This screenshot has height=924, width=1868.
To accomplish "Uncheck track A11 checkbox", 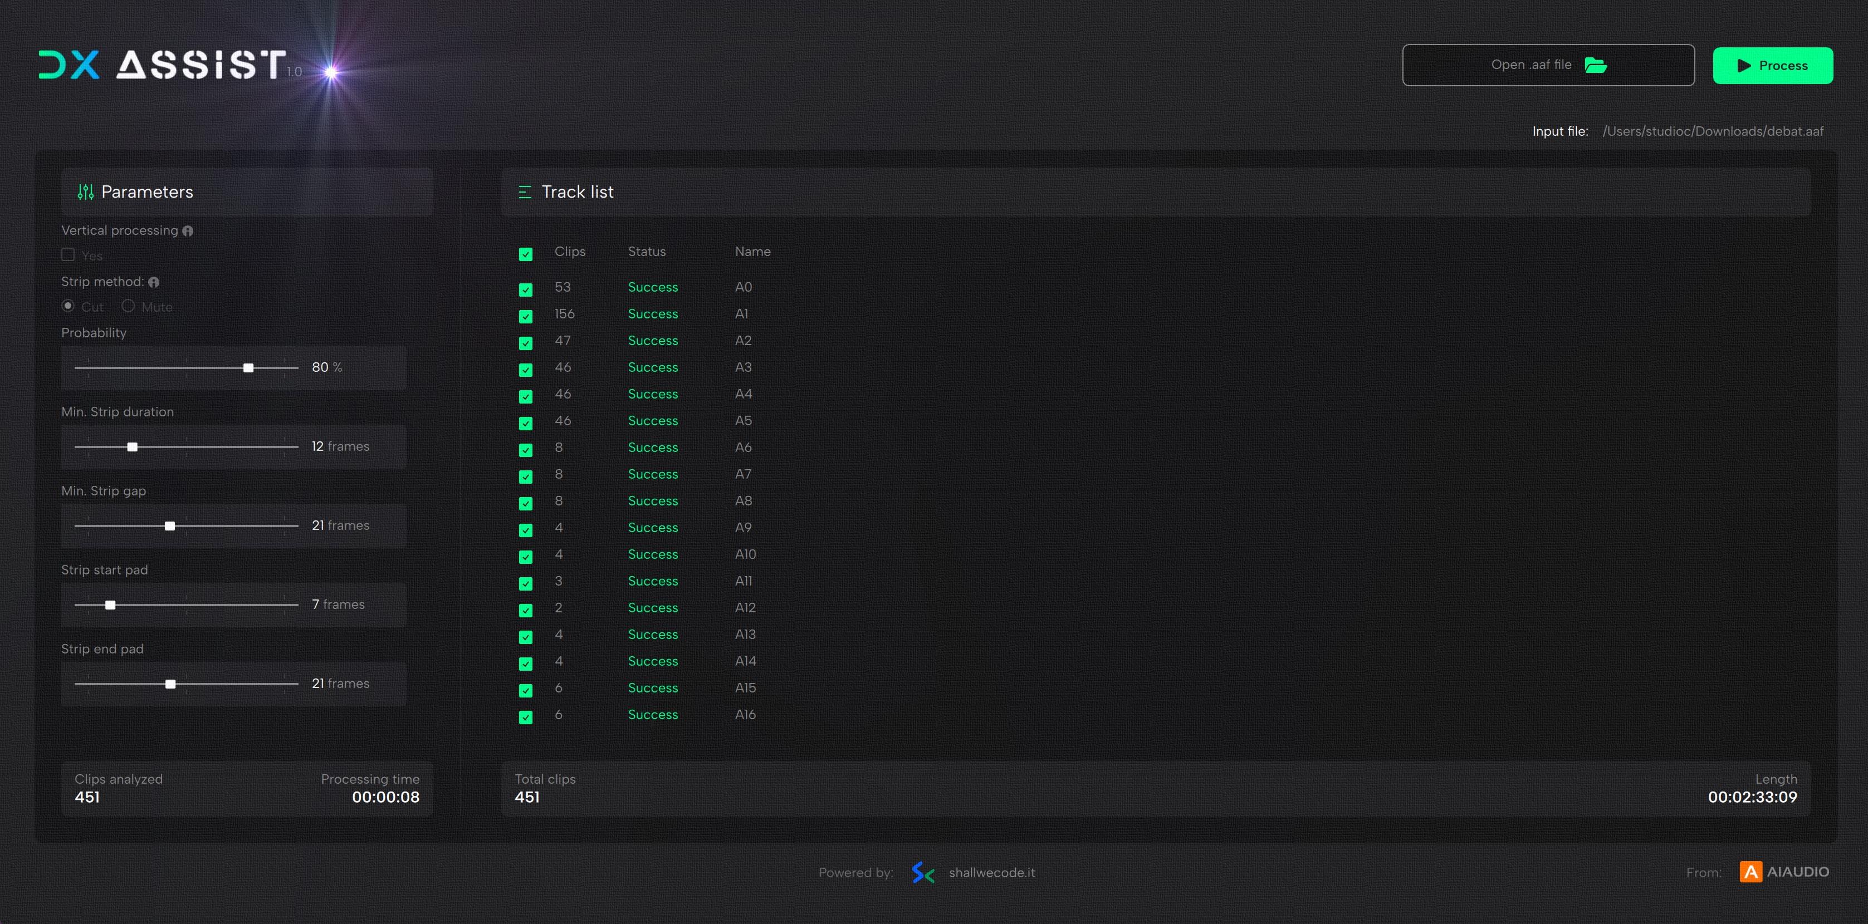I will 526,583.
